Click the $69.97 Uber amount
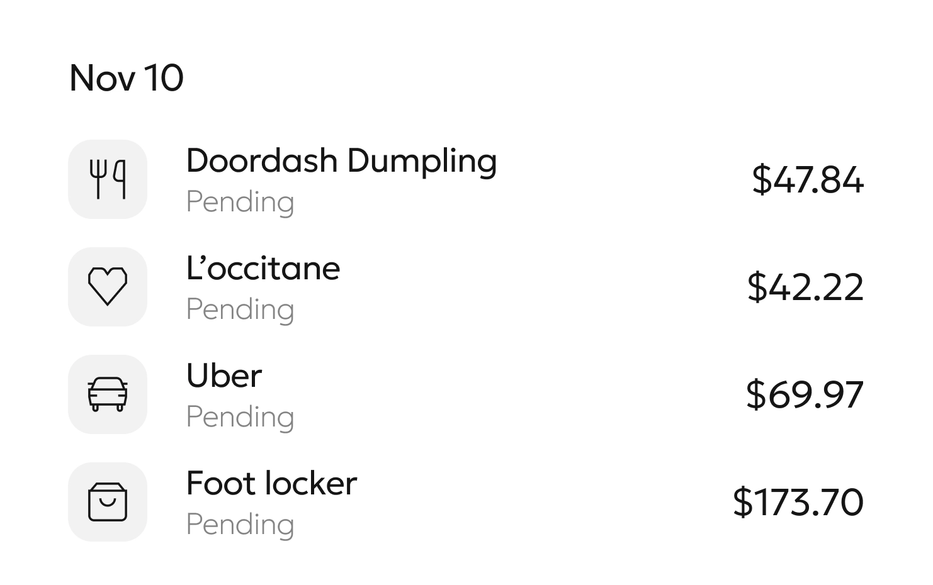The height and width of the screenshot is (585, 933). [804, 395]
